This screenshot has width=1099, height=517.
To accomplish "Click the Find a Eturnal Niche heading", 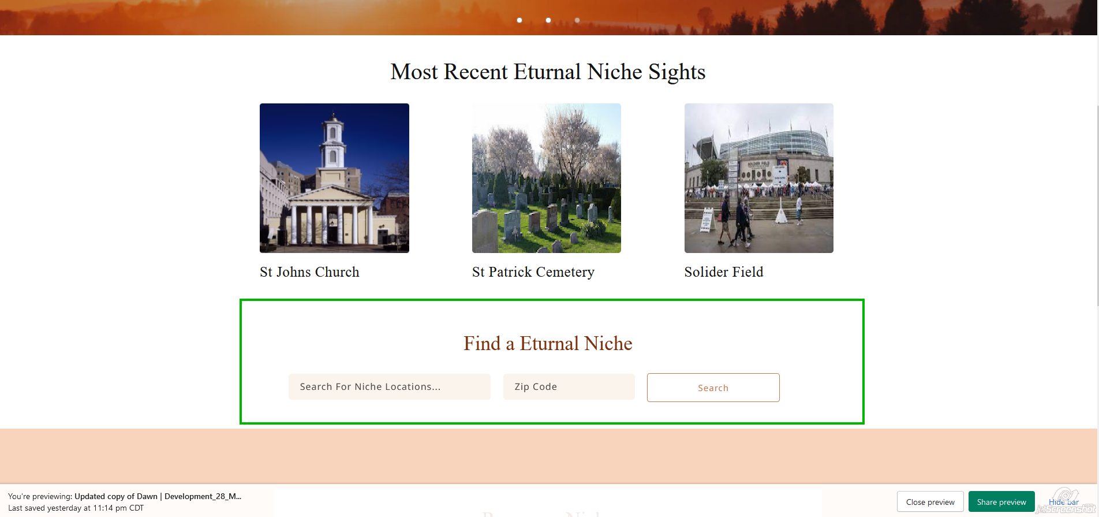I will tap(548, 344).
